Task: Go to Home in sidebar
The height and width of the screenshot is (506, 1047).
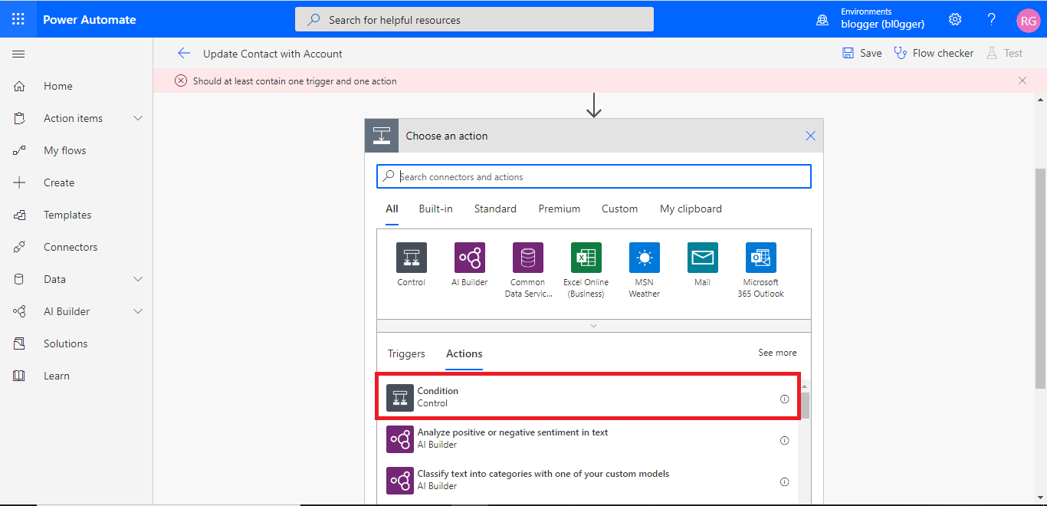Action: [58, 86]
